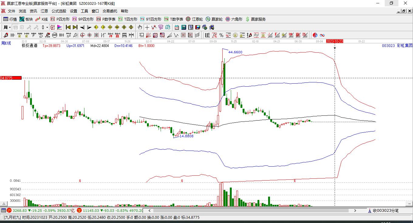Open the 9P四方形 tool
Viewport: 413px width, 223px height.
click(83, 19)
